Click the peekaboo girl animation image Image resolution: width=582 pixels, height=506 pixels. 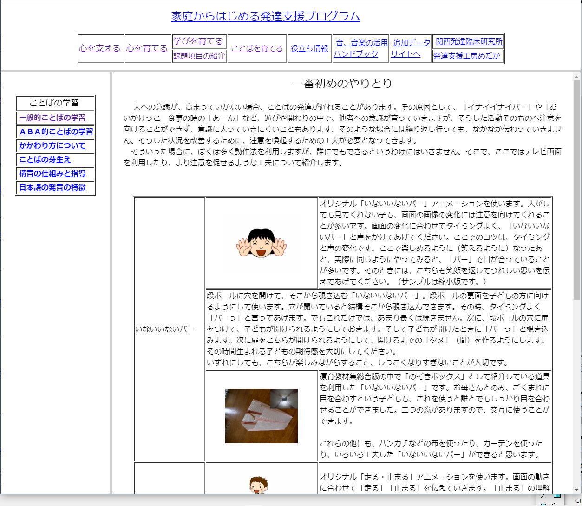point(261,243)
